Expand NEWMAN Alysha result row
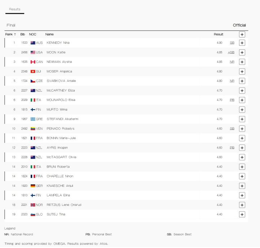260x248 pixels. pos(242,62)
